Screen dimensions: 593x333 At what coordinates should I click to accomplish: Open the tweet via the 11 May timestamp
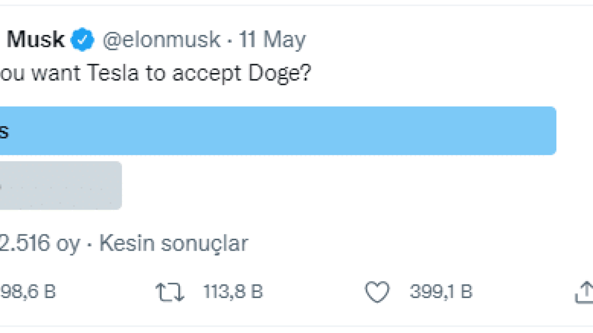pos(272,39)
